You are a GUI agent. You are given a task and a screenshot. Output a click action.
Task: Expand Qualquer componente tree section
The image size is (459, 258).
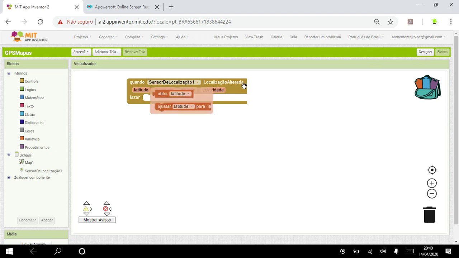tap(9, 177)
